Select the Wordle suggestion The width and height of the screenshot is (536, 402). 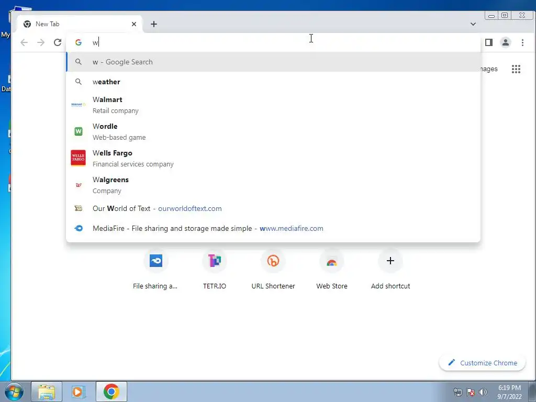273,131
